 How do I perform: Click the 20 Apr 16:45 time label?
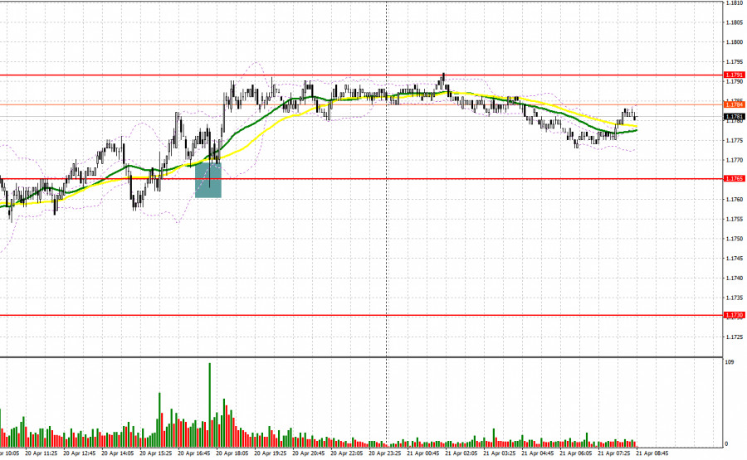pos(194,454)
